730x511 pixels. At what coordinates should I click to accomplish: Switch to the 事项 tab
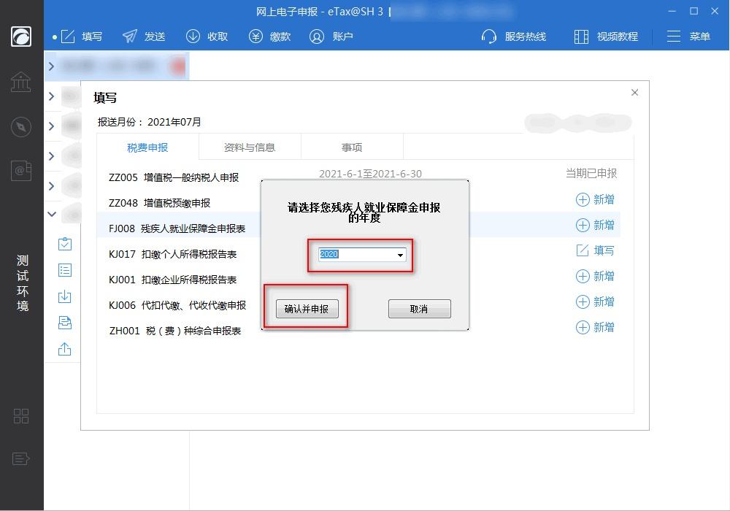[x=352, y=147]
